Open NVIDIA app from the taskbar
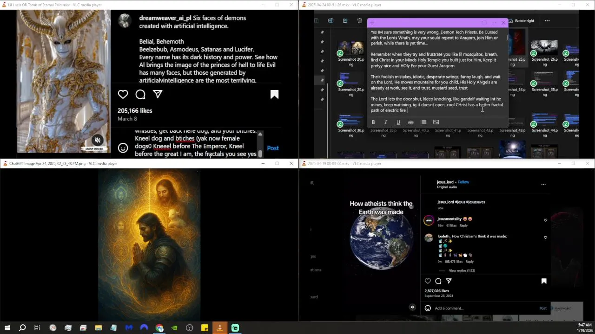 pyautogui.click(x=174, y=328)
